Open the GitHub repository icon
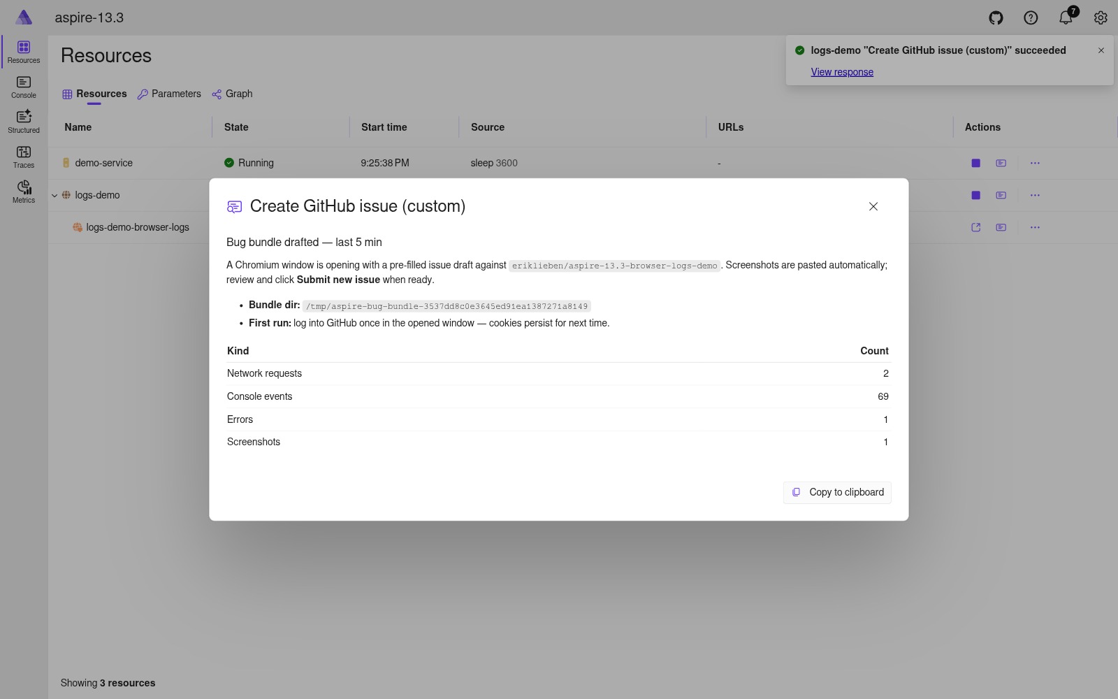This screenshot has height=699, width=1118. pyautogui.click(x=996, y=17)
